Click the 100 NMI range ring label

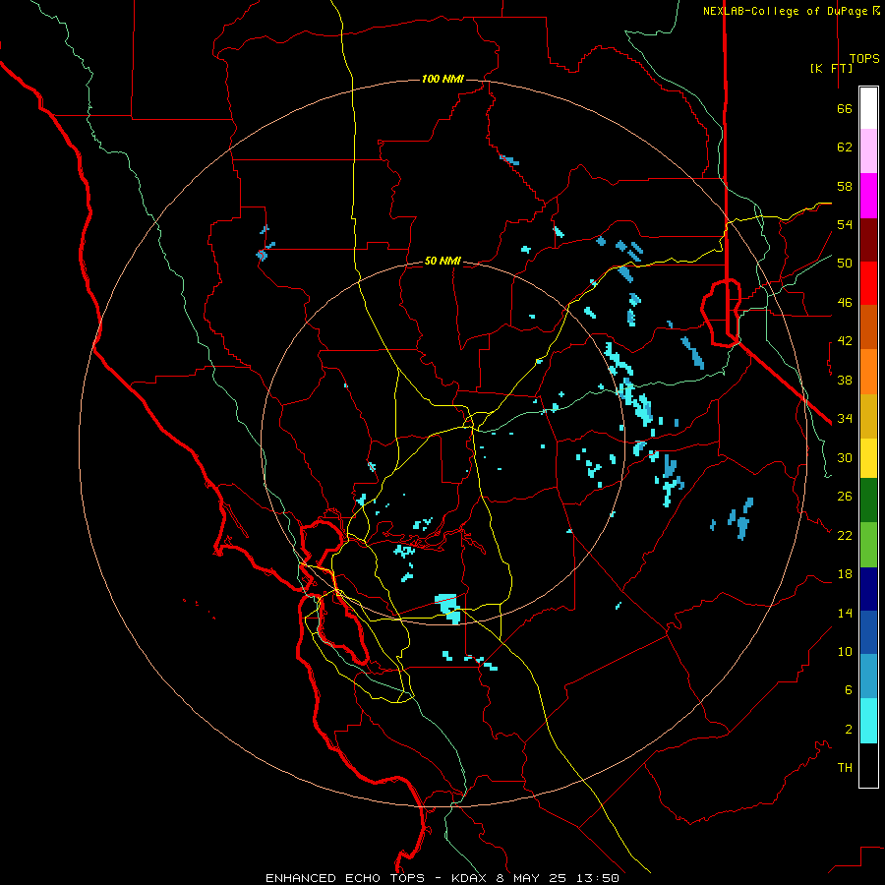(442, 79)
